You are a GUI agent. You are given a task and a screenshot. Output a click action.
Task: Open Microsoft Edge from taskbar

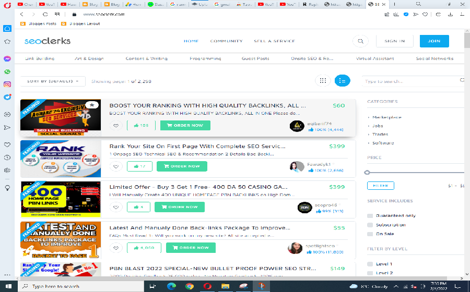click(171, 286)
